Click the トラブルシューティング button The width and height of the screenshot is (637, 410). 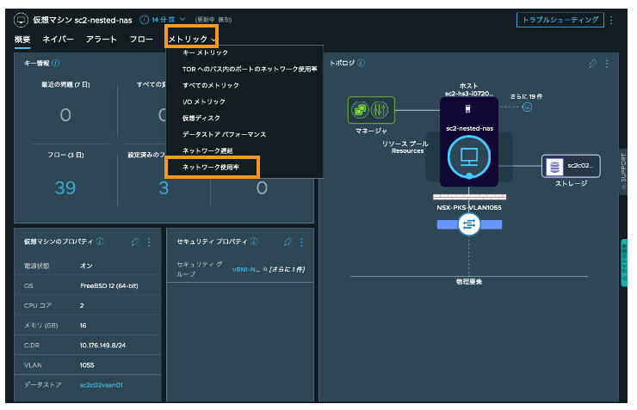point(560,20)
